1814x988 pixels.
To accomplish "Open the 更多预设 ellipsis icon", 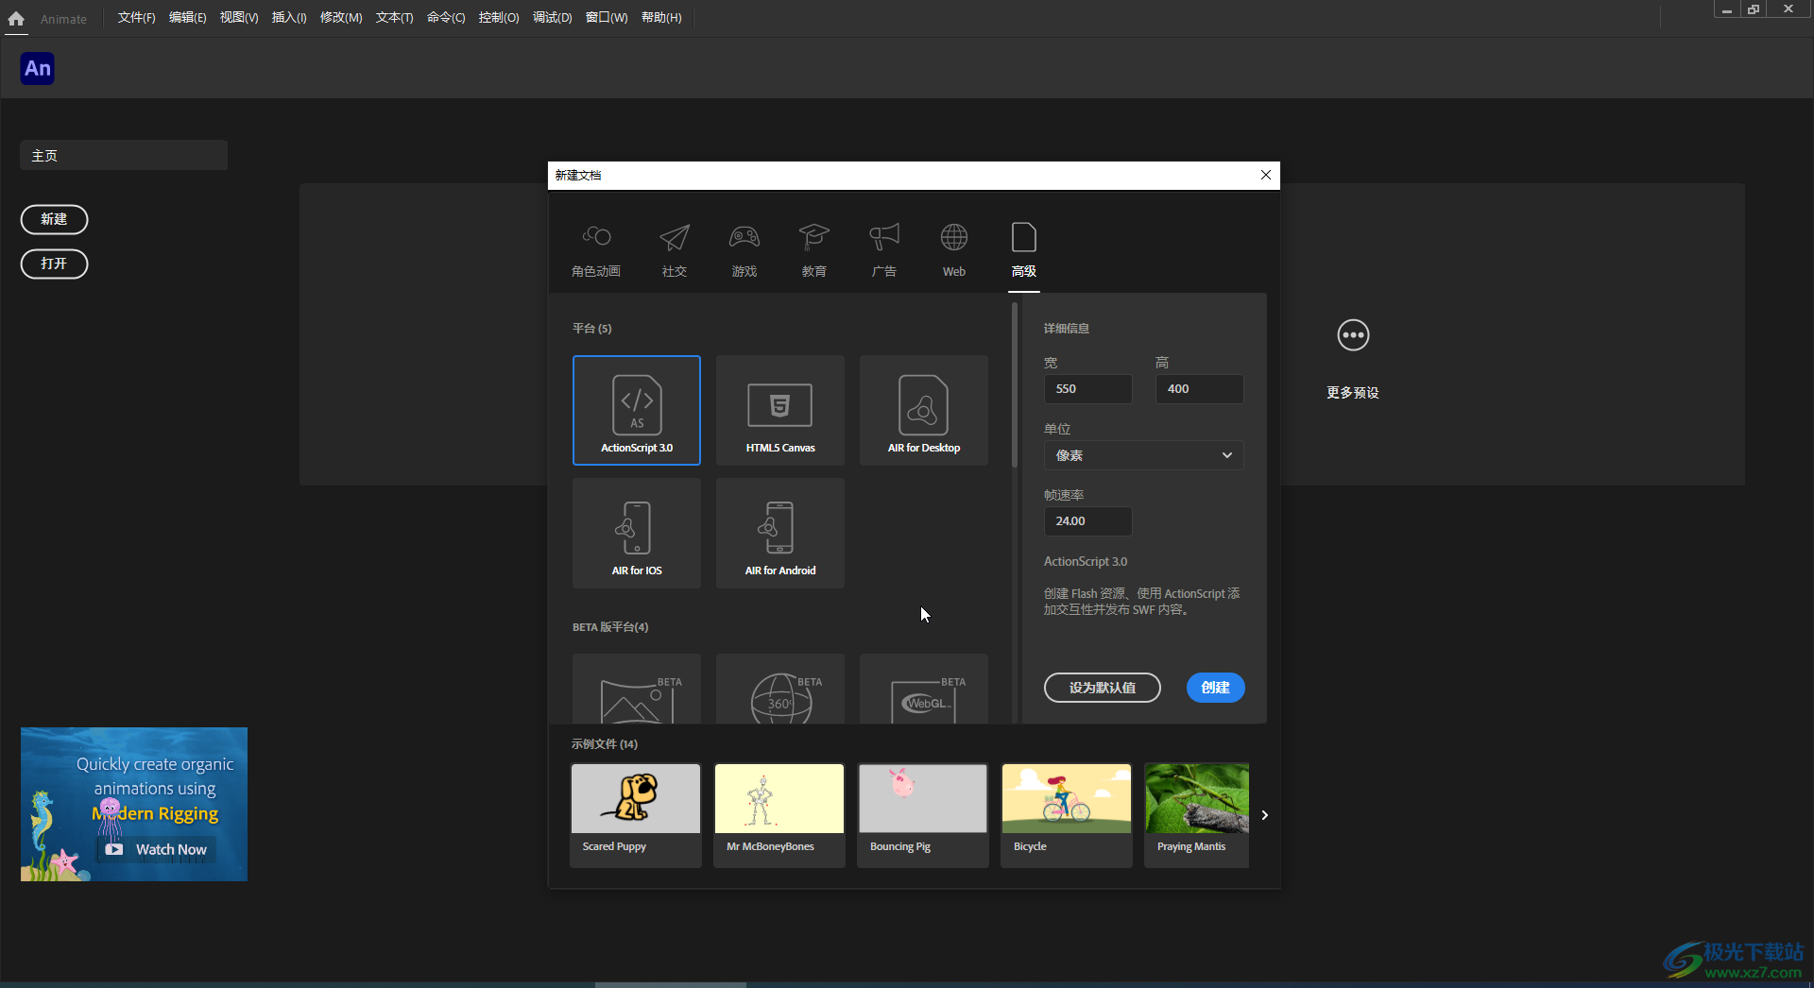I will tap(1353, 335).
